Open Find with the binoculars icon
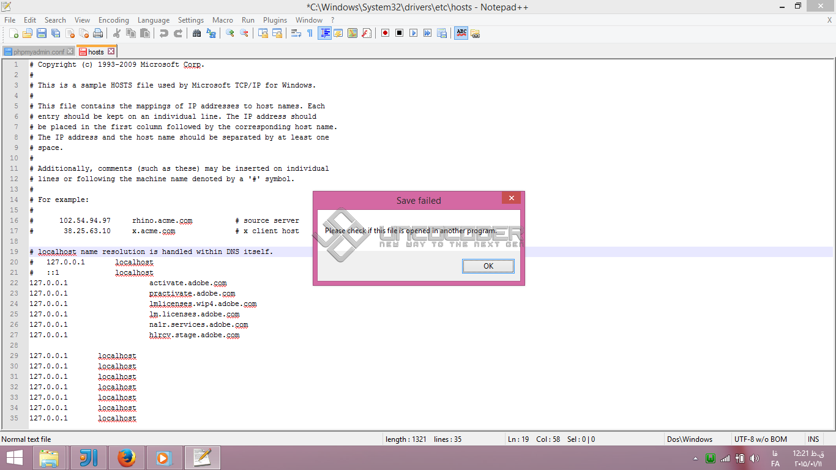This screenshot has height=470, width=836. point(196,33)
